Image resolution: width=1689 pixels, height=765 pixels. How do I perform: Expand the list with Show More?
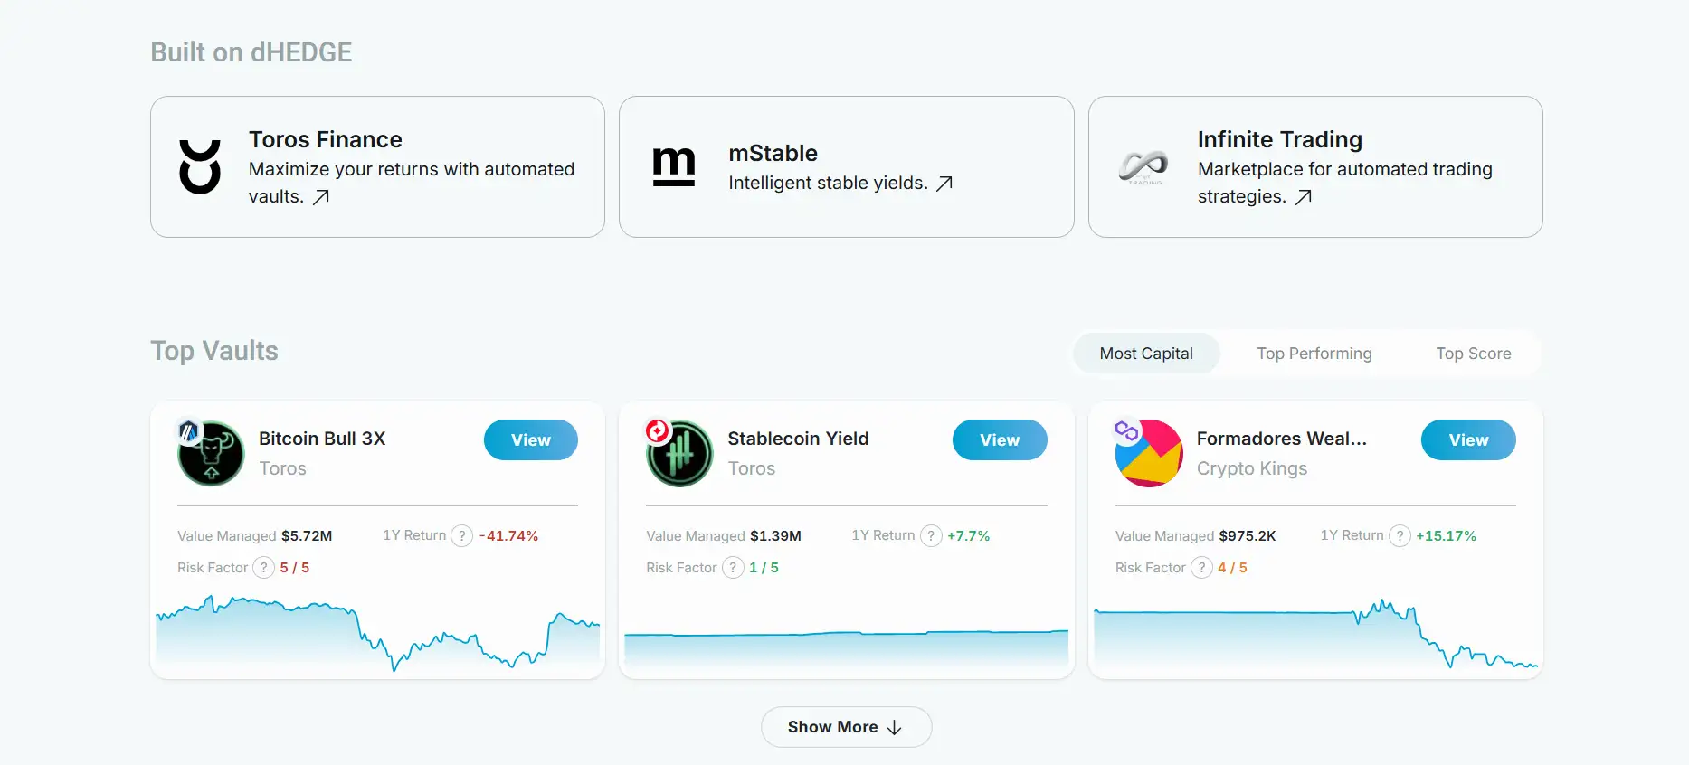point(846,727)
